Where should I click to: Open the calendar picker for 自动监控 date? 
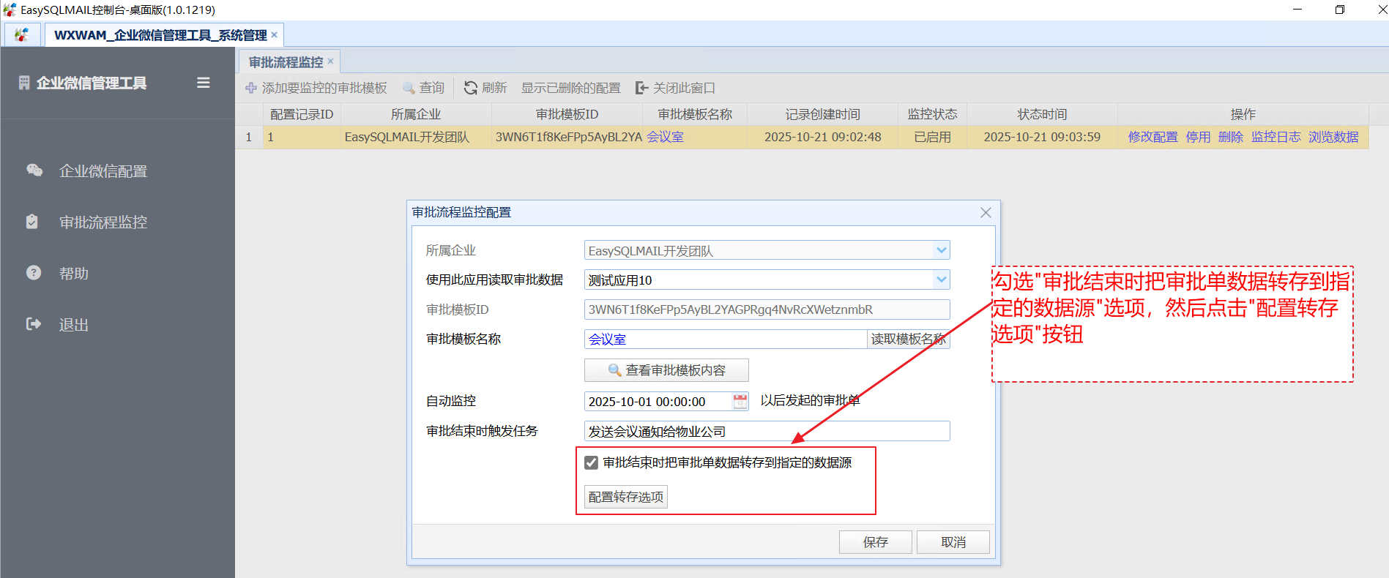[x=740, y=401]
